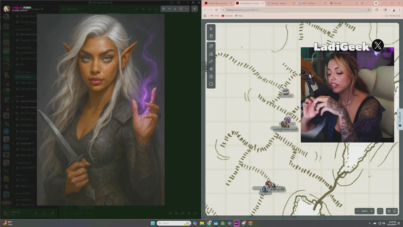Select the target ping tool

click(211, 69)
